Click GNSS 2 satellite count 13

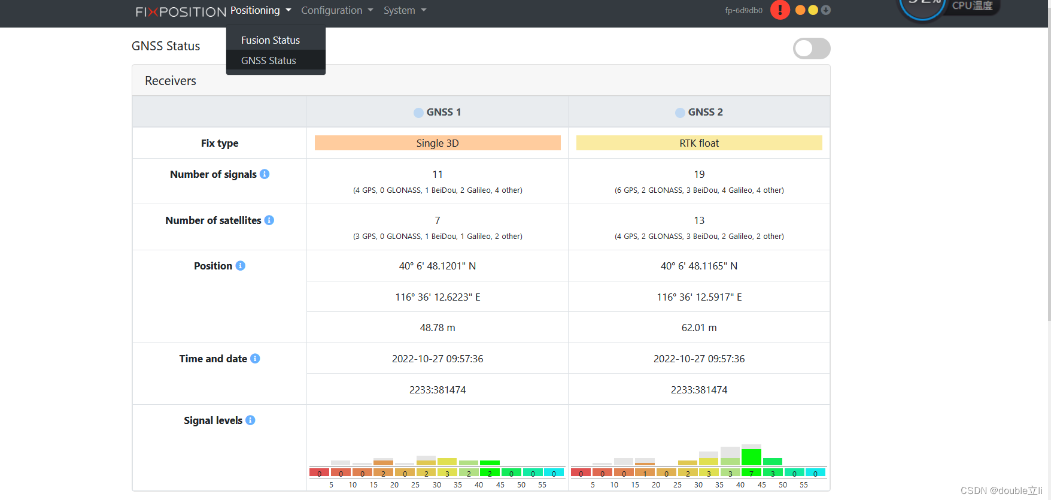tap(699, 220)
